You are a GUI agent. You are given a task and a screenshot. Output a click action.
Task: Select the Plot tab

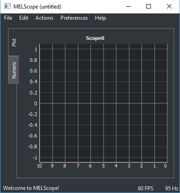[13, 43]
